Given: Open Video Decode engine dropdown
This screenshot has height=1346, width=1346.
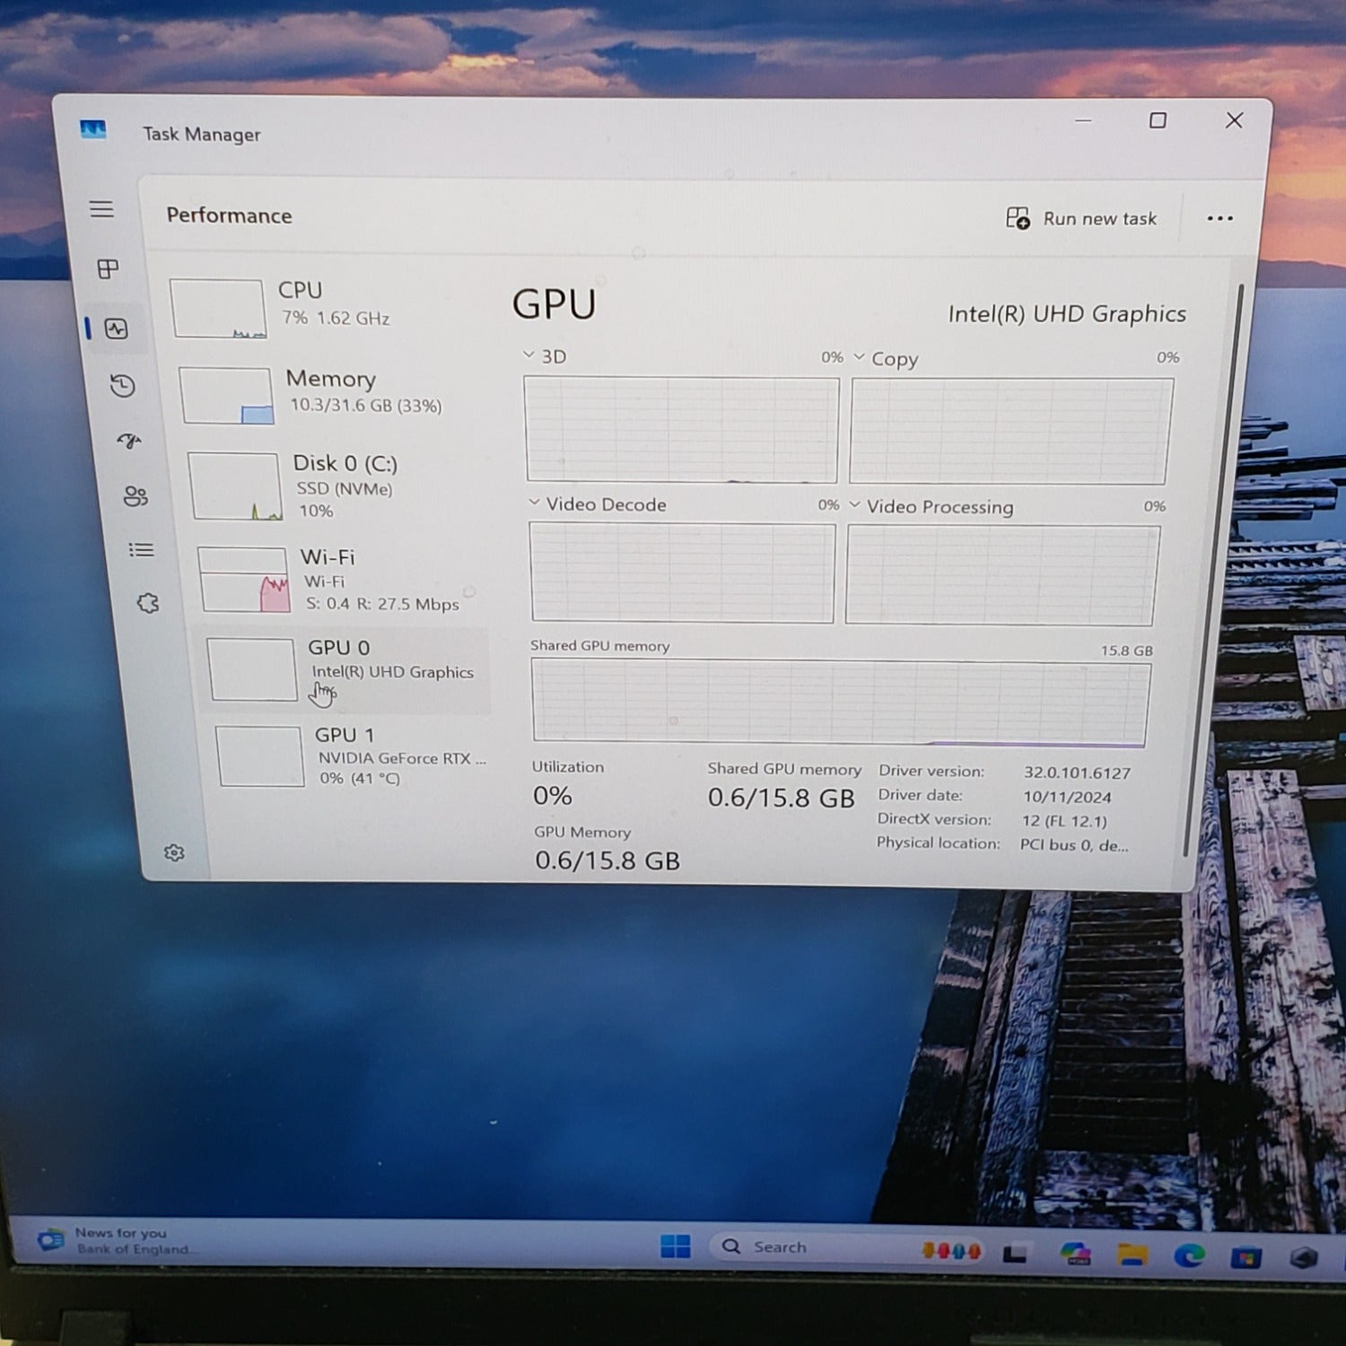Looking at the screenshot, I should (534, 503).
